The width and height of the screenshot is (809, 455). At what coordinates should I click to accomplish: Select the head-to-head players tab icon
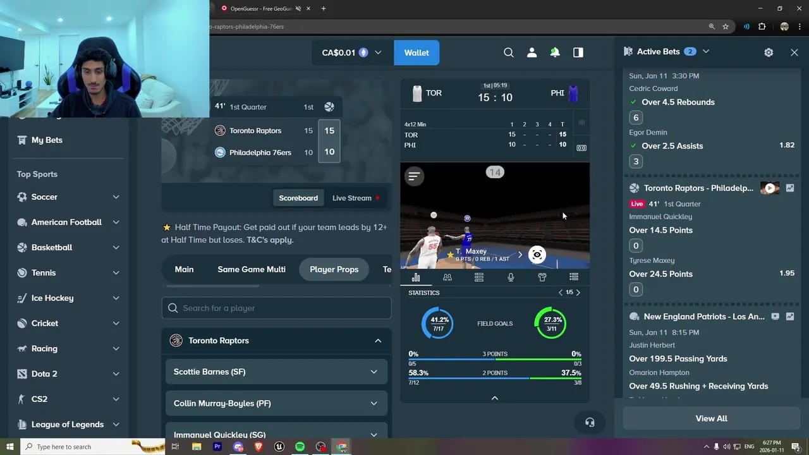(447, 277)
